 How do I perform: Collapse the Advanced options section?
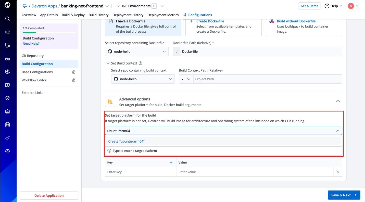pyautogui.click(x=338, y=101)
